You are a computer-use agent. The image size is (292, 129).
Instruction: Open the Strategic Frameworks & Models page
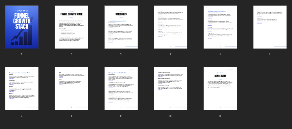[121, 89]
